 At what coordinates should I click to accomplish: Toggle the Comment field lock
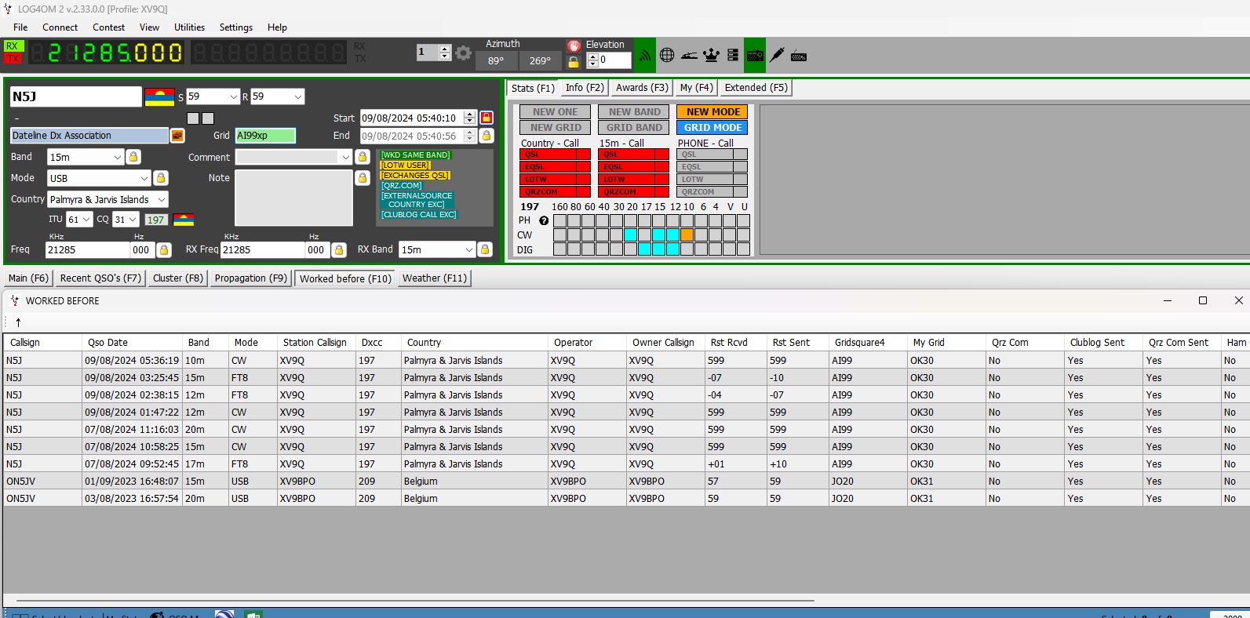(x=363, y=157)
